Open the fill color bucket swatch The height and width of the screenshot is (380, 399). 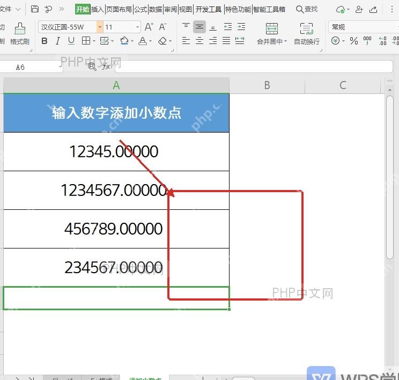tap(124, 41)
